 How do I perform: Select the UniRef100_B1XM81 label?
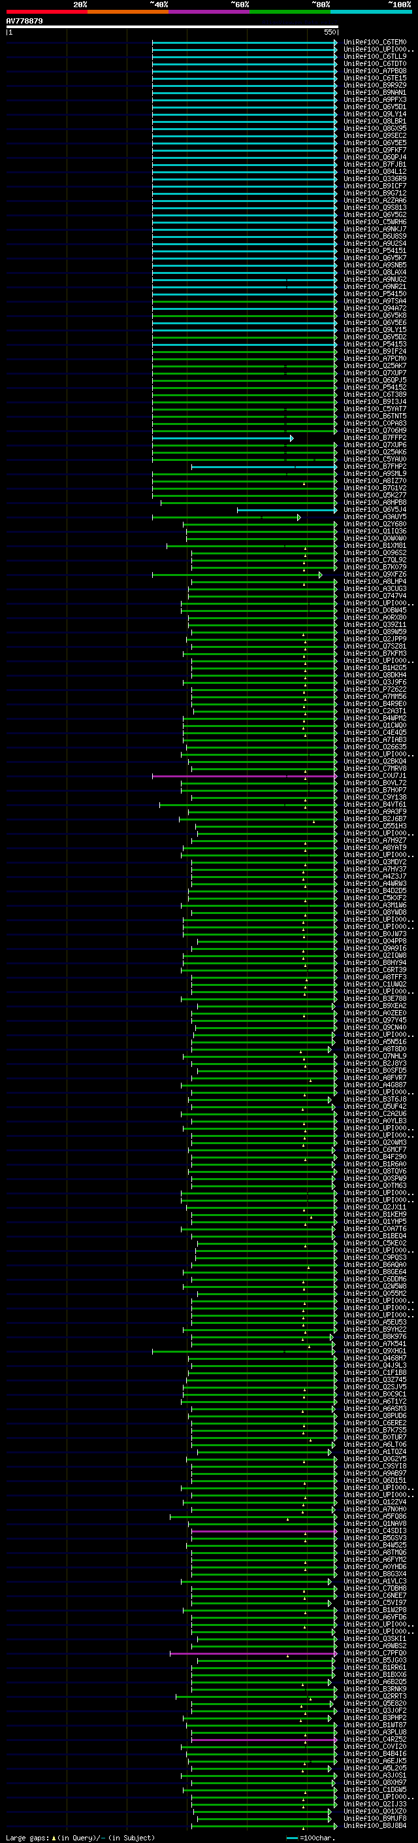[x=375, y=546]
